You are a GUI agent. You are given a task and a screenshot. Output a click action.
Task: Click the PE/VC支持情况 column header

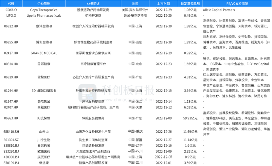(237, 4)
